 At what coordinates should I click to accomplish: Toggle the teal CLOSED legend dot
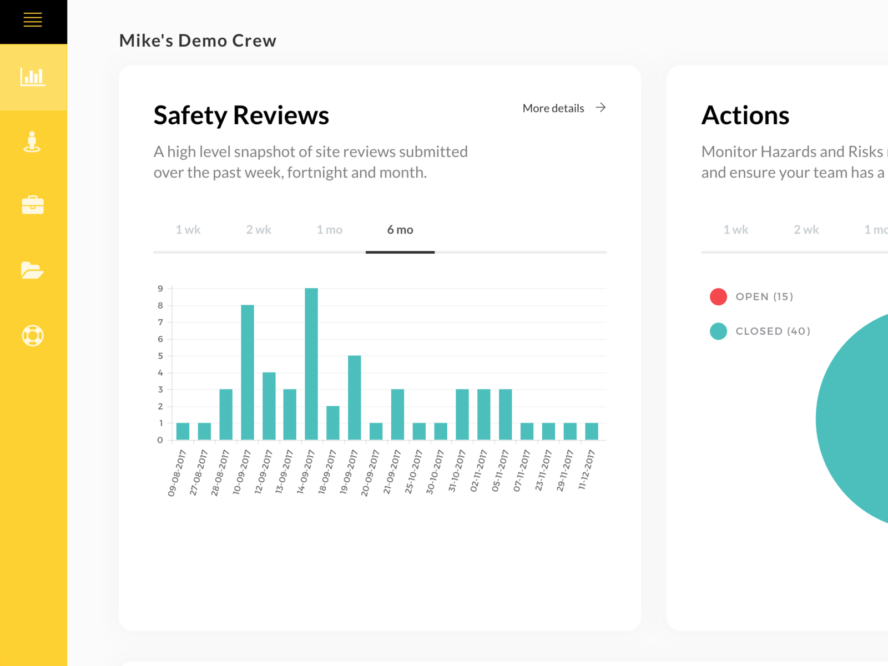tap(718, 331)
